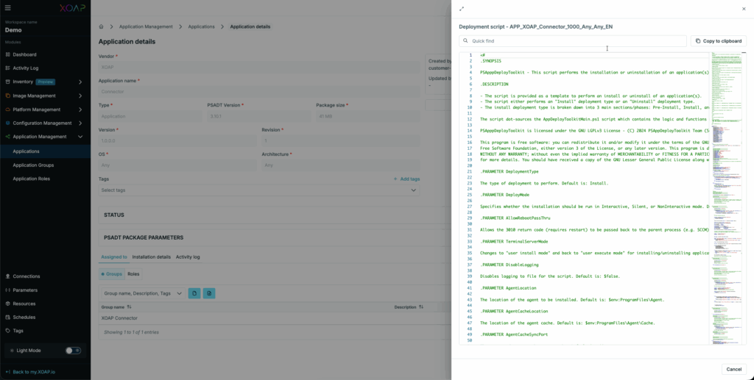Collapse the Application Management menu
The width and height of the screenshot is (754, 380).
click(x=80, y=137)
